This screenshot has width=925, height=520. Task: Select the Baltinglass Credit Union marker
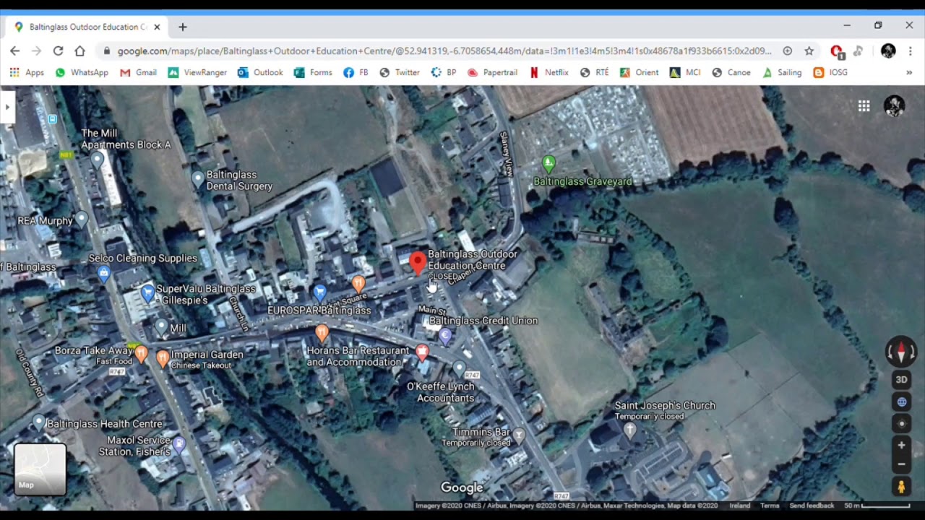coord(445,335)
